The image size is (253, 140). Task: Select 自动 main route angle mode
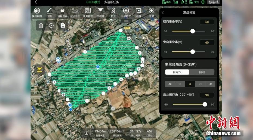coord(202,72)
